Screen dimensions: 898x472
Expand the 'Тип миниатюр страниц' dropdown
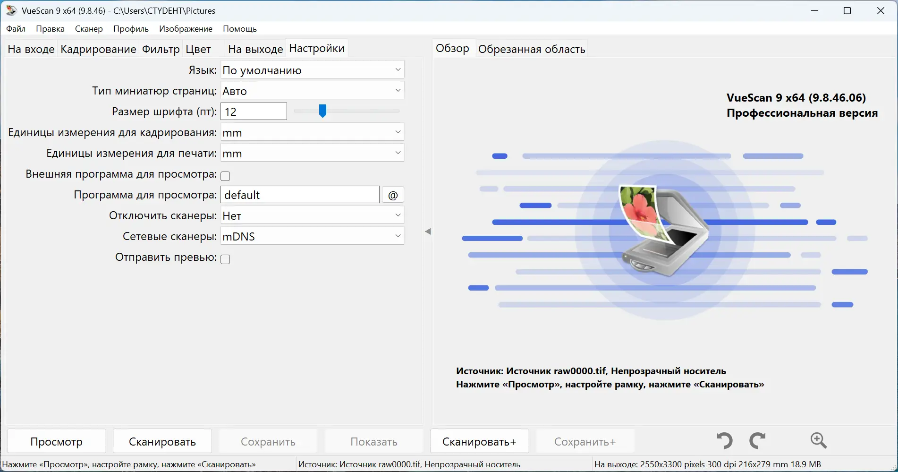pos(313,91)
